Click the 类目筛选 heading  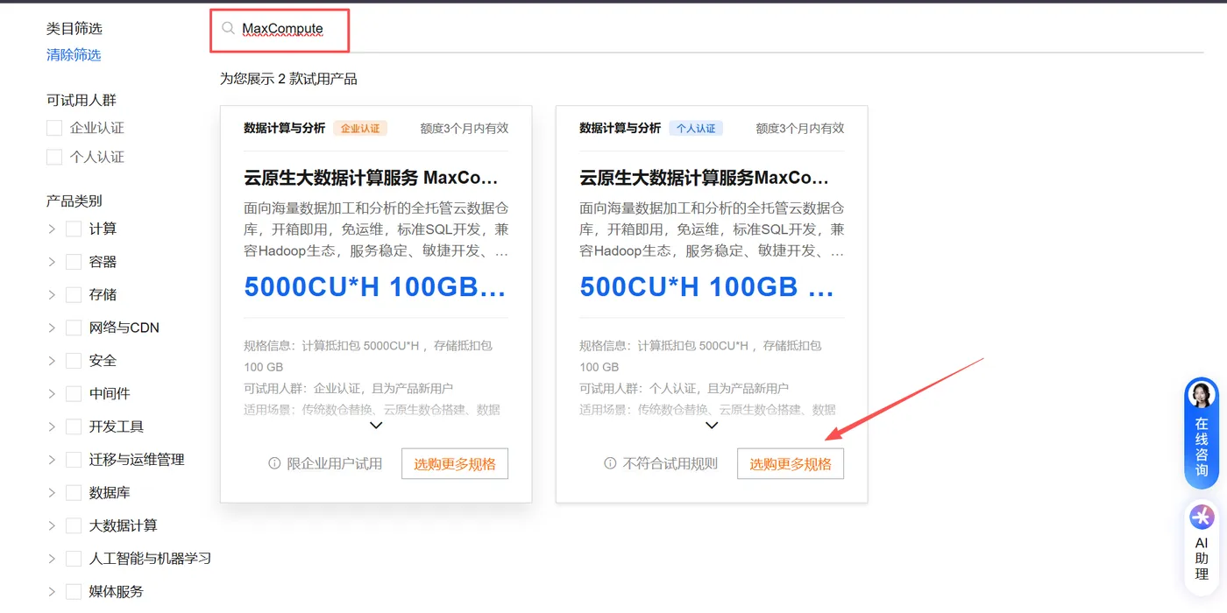(74, 29)
